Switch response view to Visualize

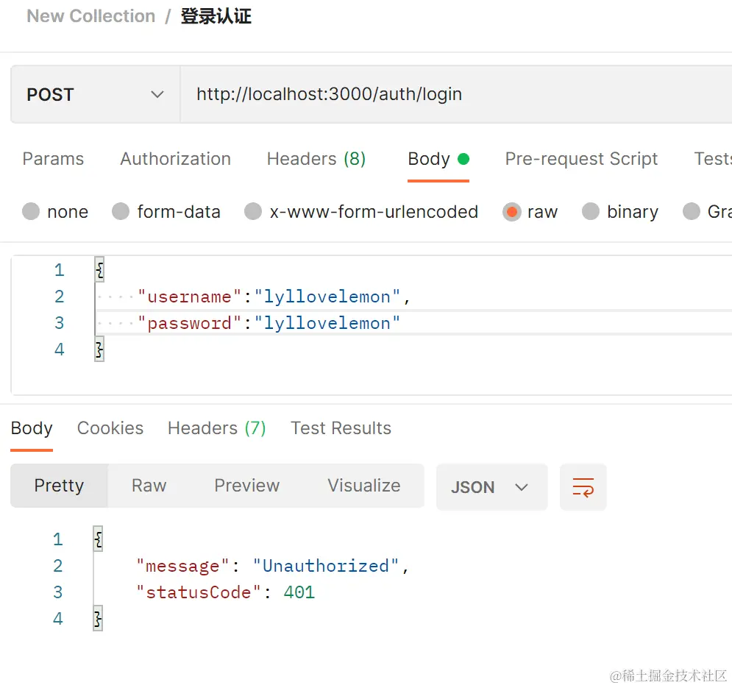point(363,486)
